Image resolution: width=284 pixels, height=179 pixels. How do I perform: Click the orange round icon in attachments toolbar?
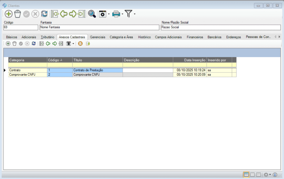80,43
